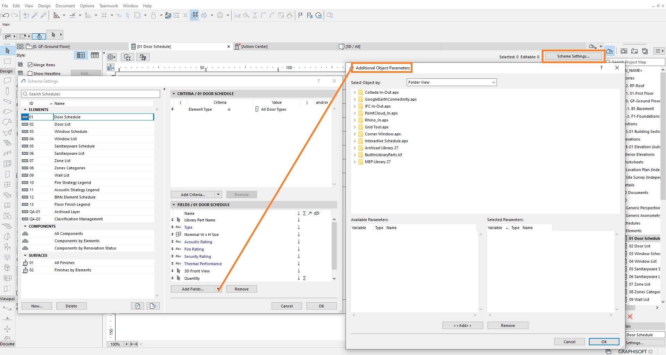This screenshot has width=666, height=355.
Task: Select the Lamp tool in the toolbox
Action: tap(7, 257)
